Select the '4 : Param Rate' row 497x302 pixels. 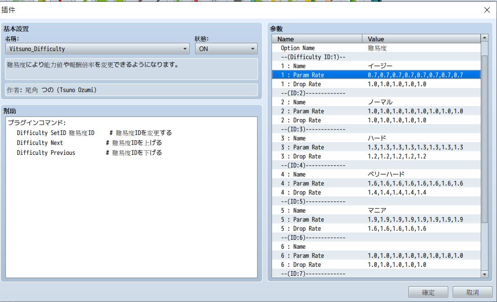(376, 183)
